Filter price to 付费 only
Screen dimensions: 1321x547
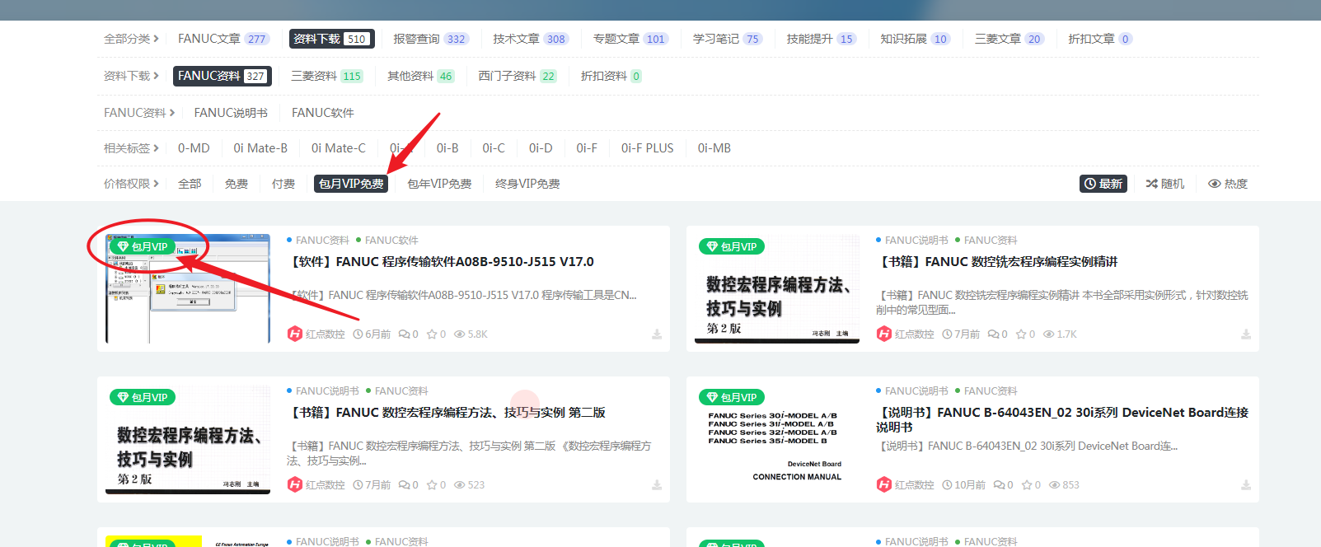click(x=283, y=184)
